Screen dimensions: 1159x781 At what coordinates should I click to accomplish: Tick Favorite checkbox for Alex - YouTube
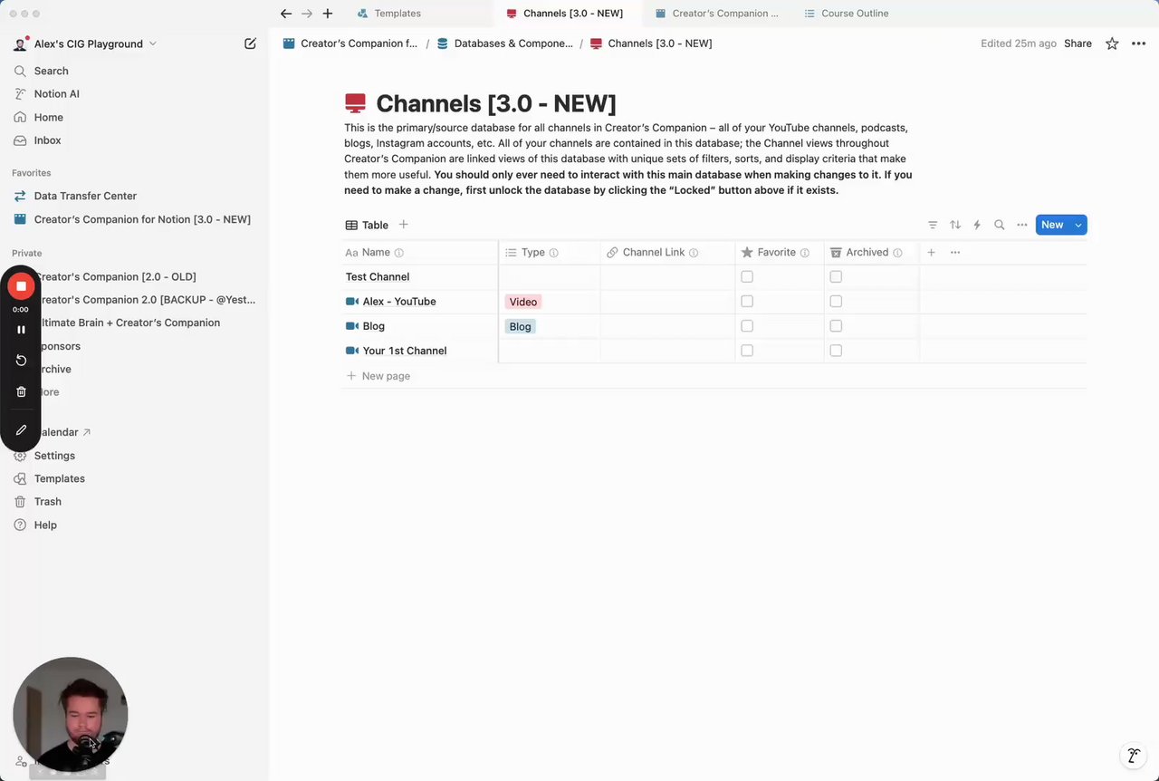pyautogui.click(x=747, y=301)
